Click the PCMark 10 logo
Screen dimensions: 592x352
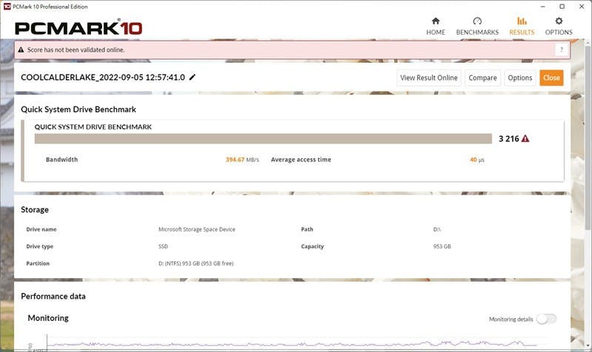[78, 28]
